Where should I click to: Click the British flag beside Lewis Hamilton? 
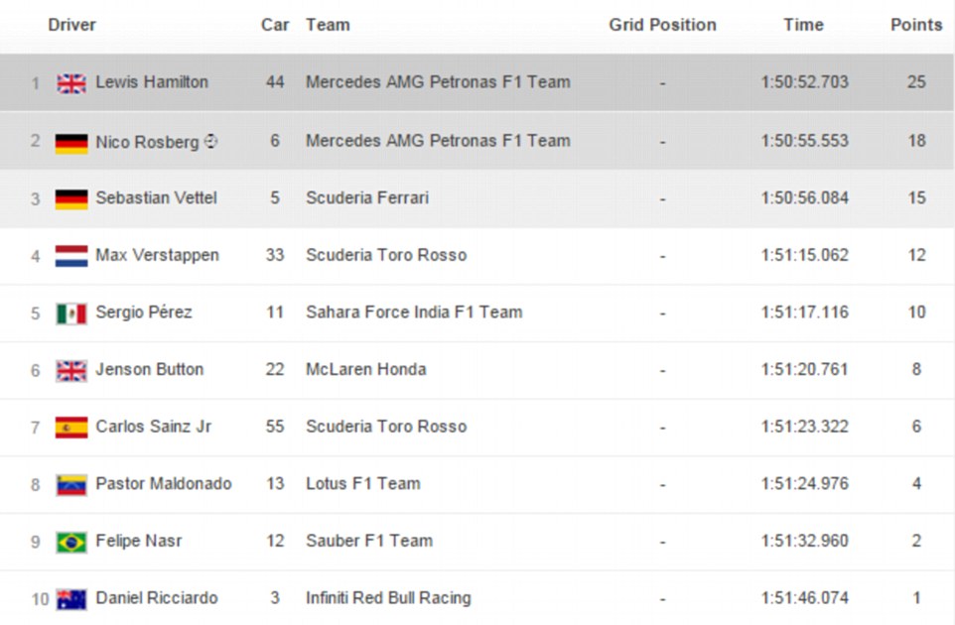pos(71,83)
